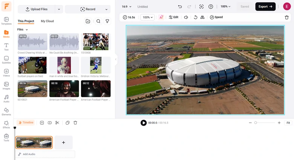
Task: Duplicate the timeline clip
Action: pos(67,123)
